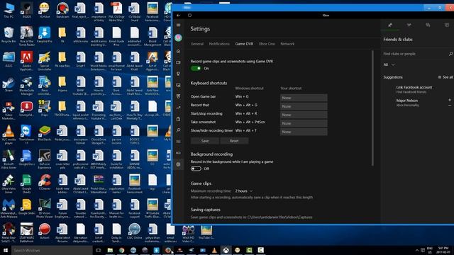Image resolution: width=454 pixels, height=255 pixels.
Task: Click See all suggestions link
Action: (x=445, y=77)
